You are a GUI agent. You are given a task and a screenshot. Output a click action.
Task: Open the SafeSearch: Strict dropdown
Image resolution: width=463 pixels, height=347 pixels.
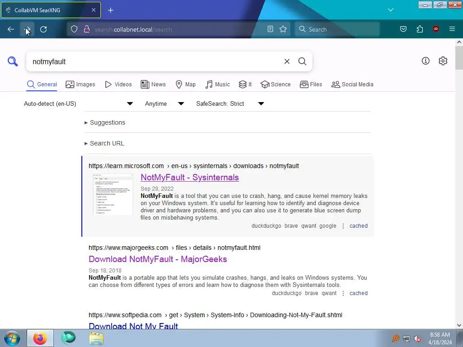point(230,103)
